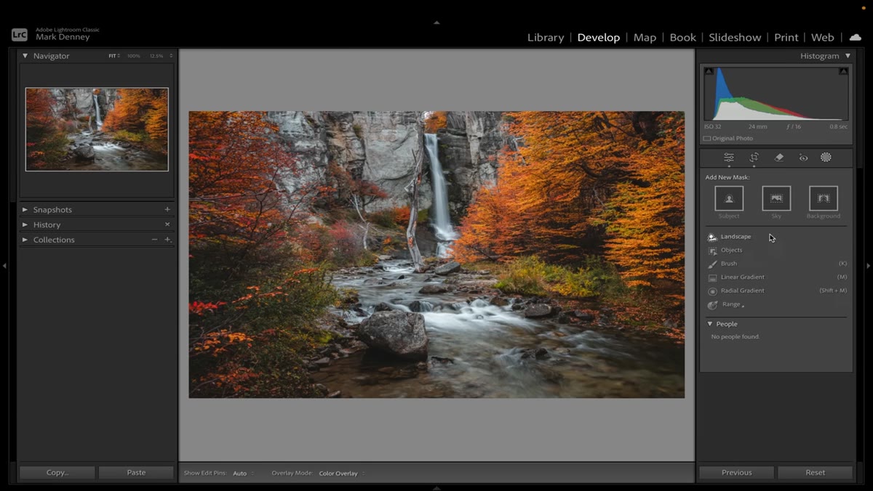873x491 pixels.
Task: Click the waterfall photo in main view
Action: coord(436,254)
